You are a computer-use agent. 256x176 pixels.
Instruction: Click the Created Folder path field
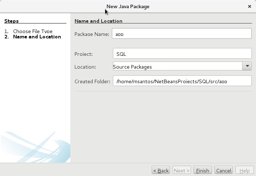point(182,81)
